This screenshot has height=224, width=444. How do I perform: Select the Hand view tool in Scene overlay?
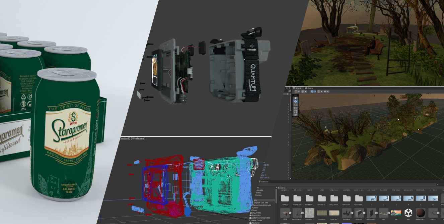pyautogui.click(x=295, y=98)
